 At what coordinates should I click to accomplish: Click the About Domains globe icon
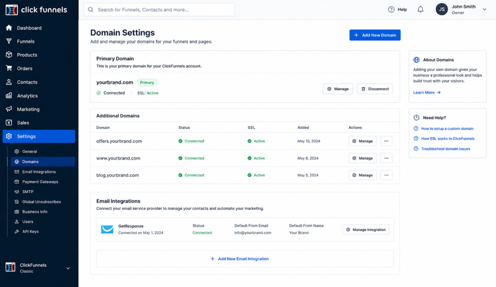[x=416, y=60]
